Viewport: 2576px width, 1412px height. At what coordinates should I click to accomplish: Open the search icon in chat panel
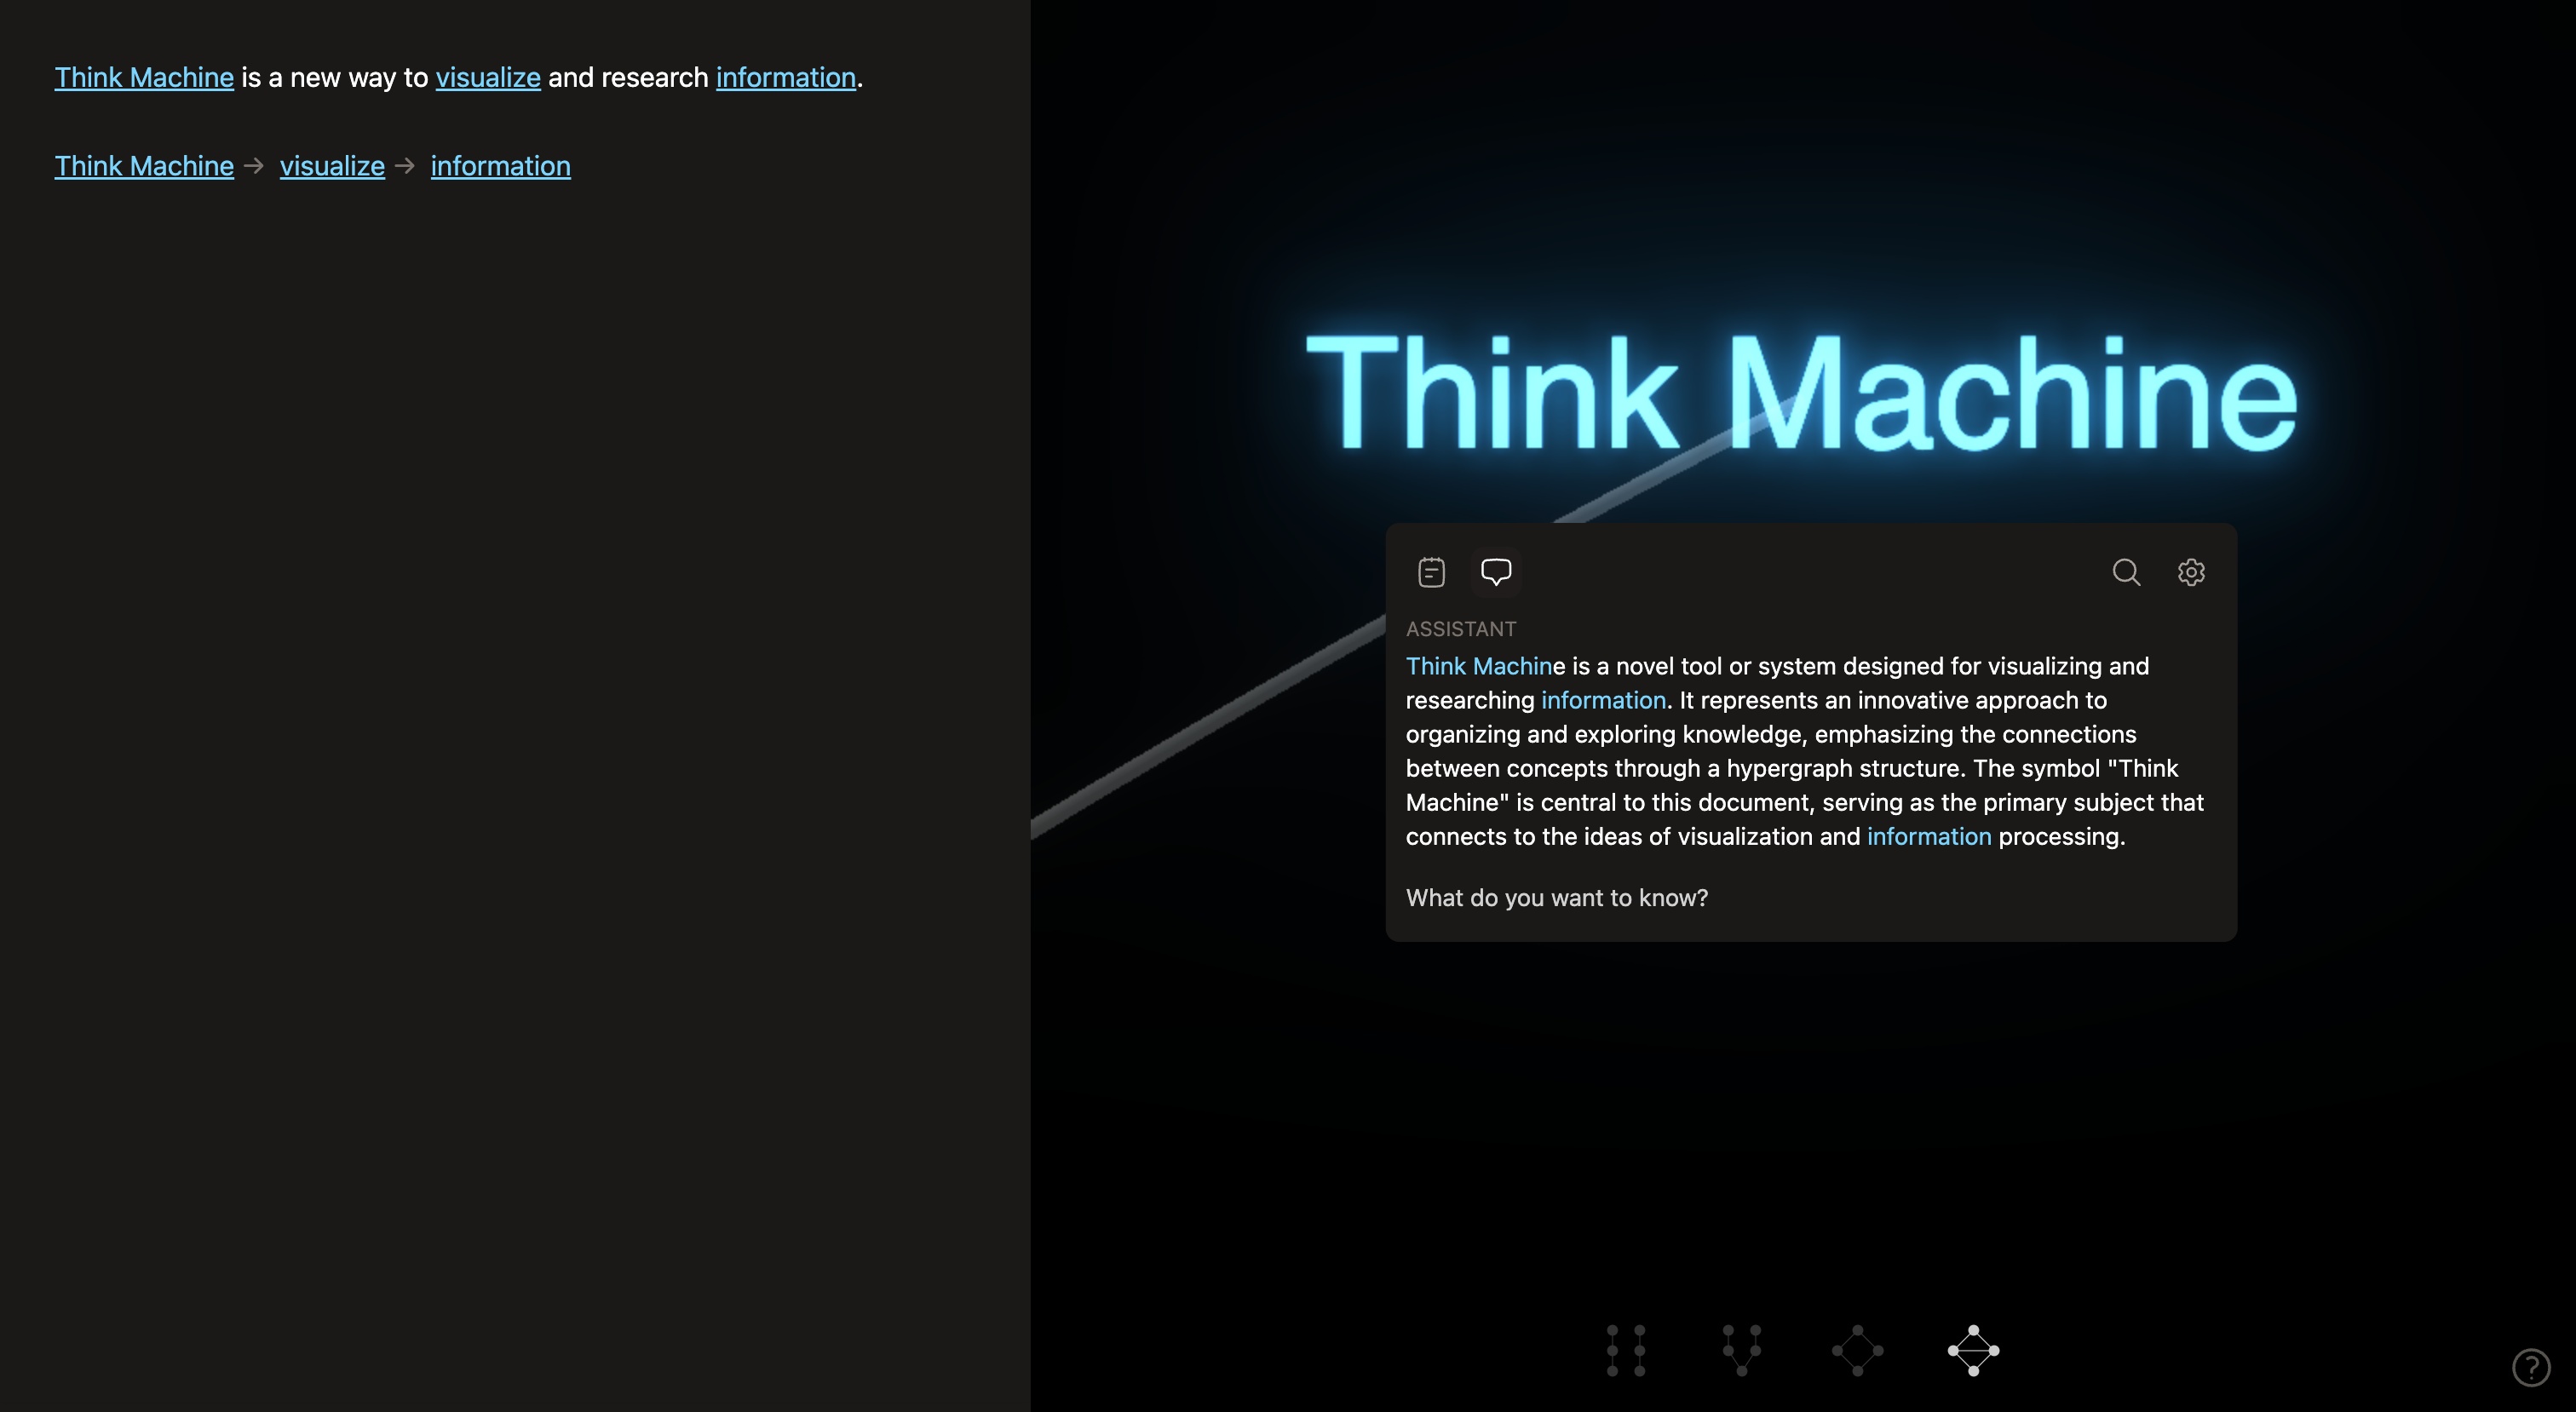(x=2125, y=571)
